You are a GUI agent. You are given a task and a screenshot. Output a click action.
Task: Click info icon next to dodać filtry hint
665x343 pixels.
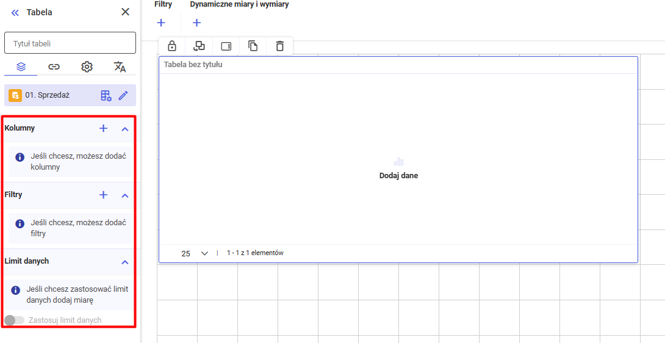pyautogui.click(x=20, y=224)
